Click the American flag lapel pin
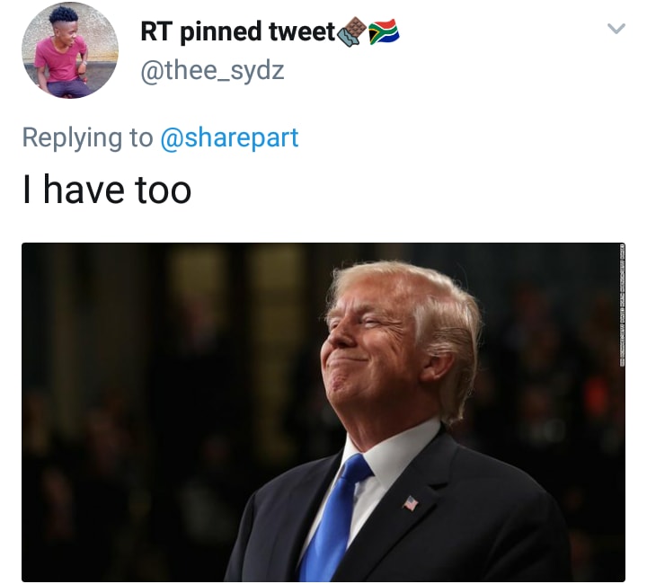This screenshot has width=647, height=584. [x=410, y=503]
